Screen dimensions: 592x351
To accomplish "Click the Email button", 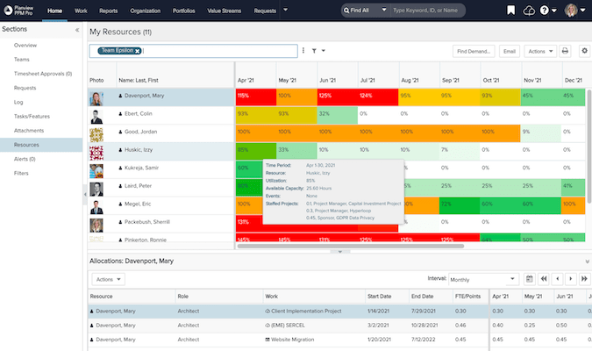I will (x=510, y=52).
